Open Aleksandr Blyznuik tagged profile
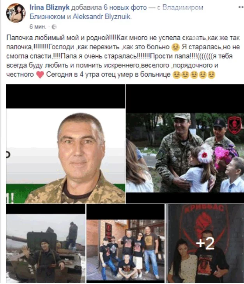 click(x=102, y=17)
